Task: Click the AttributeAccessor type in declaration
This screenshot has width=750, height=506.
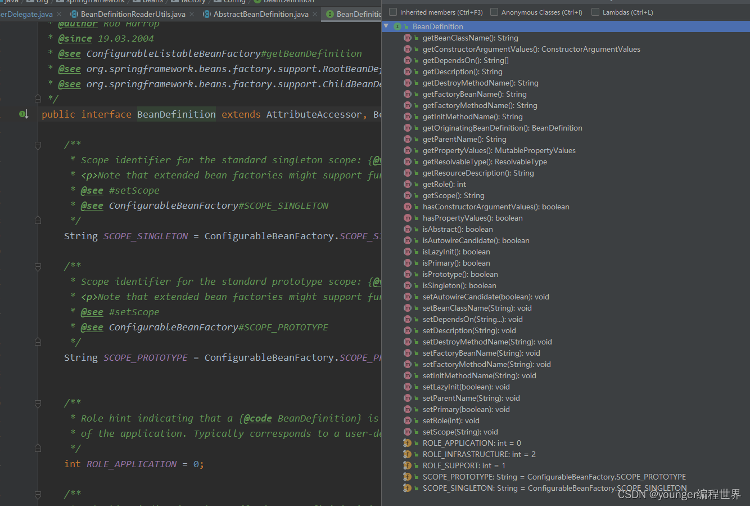Action: [x=314, y=114]
